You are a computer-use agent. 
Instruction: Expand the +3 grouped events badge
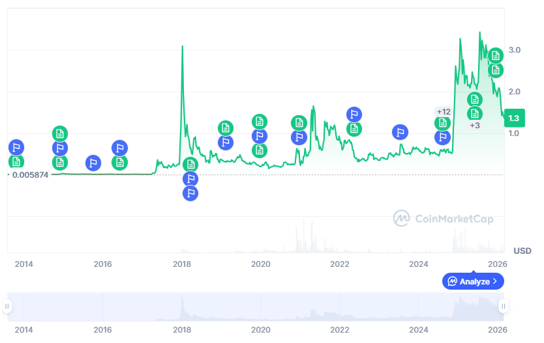point(475,125)
